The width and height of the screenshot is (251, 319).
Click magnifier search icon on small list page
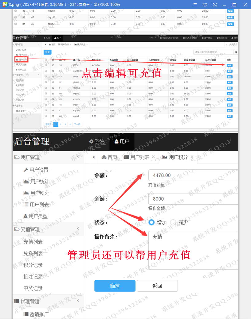pyautogui.click(x=236, y=52)
